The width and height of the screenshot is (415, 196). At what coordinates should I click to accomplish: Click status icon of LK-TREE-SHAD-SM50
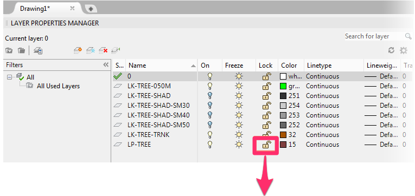click(118, 125)
